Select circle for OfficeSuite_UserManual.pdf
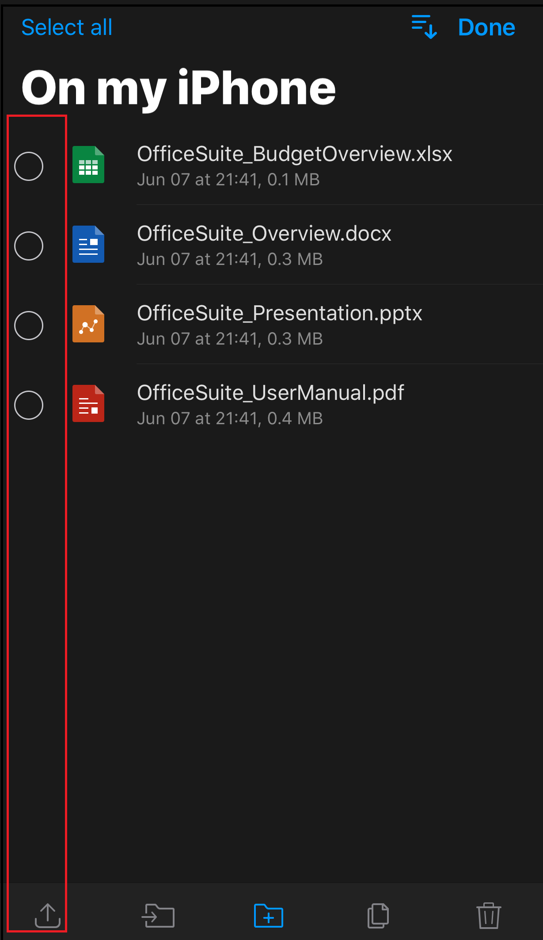 29,405
